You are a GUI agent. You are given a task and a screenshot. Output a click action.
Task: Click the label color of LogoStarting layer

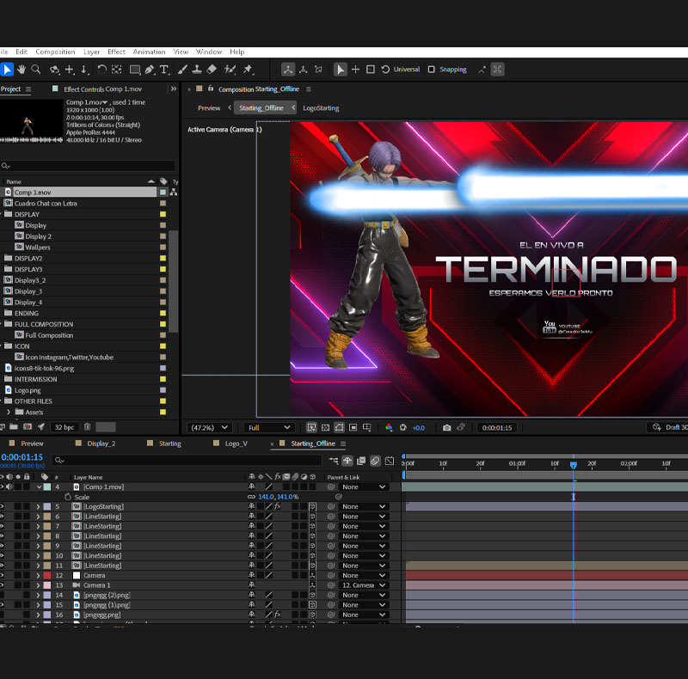coord(47,506)
